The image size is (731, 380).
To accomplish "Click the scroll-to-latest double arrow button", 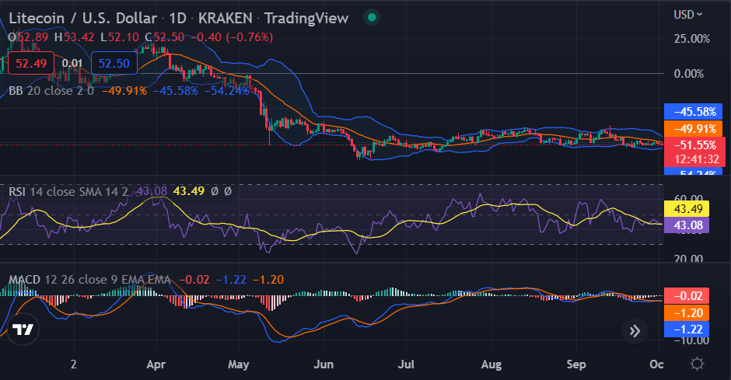I will pos(635,331).
